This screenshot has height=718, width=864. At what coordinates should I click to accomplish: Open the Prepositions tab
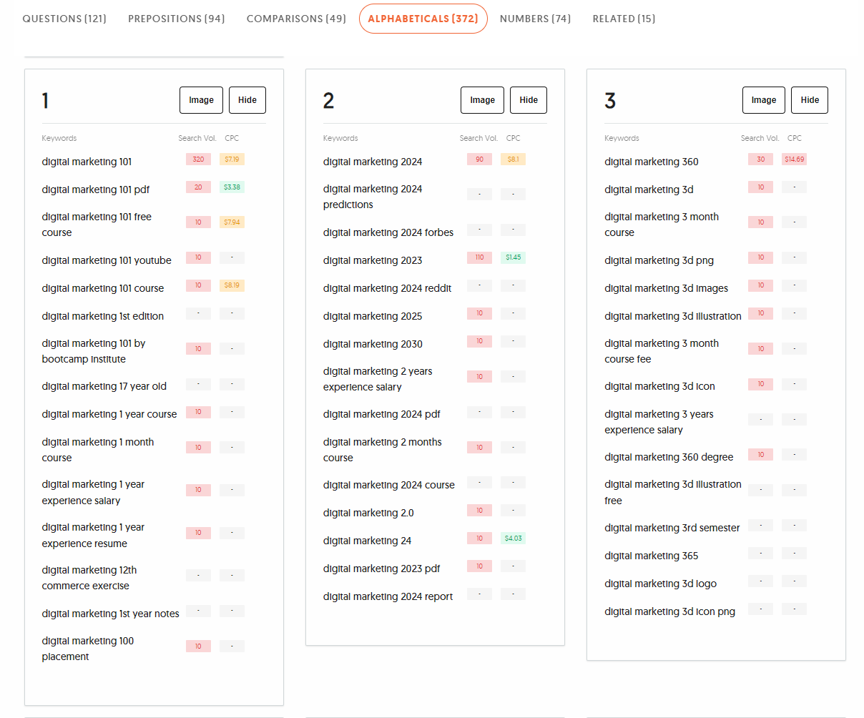(x=176, y=19)
